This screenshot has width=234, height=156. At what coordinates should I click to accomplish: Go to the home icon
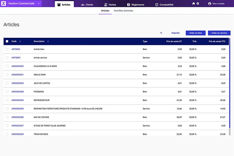point(194,3)
